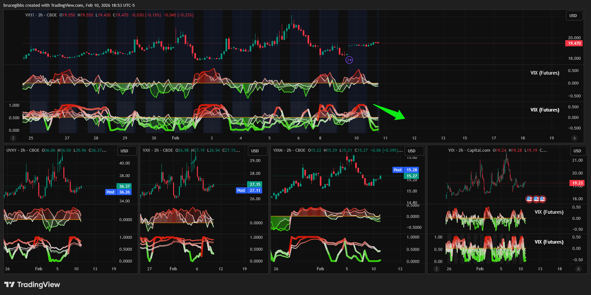Toggle auto-scale A on VX1! chart
Image resolution: width=591 pixels, height=295 pixels.
(575, 138)
